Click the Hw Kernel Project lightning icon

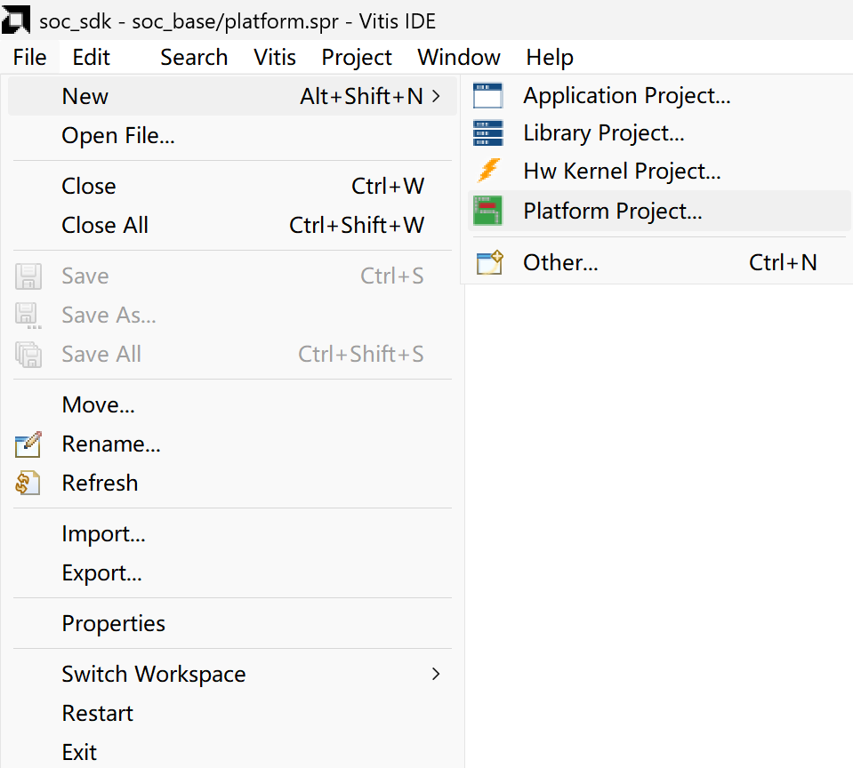(488, 171)
